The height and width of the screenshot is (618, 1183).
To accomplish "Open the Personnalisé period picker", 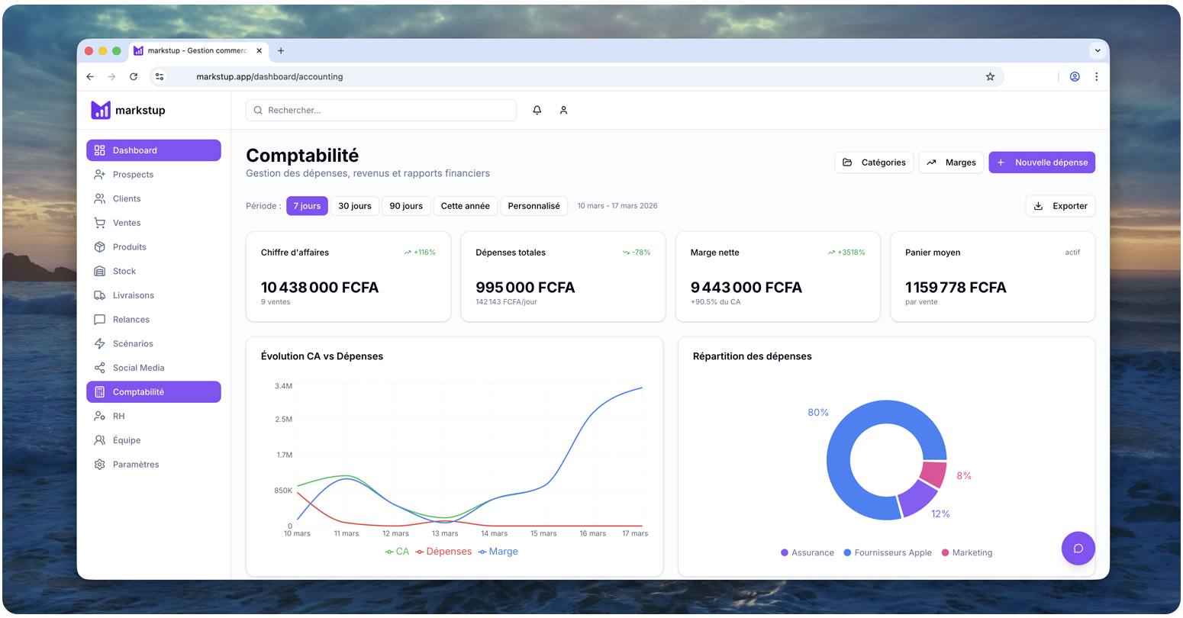I will tap(533, 206).
